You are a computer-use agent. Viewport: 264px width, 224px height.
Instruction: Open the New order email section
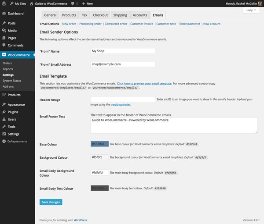coord(69,24)
